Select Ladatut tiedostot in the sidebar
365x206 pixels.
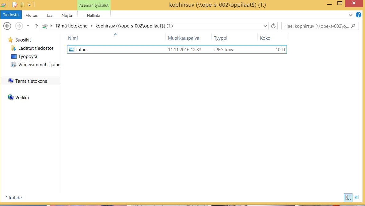point(36,48)
